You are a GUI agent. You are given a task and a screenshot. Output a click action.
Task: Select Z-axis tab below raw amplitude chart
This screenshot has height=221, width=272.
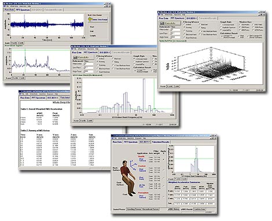click(21, 43)
